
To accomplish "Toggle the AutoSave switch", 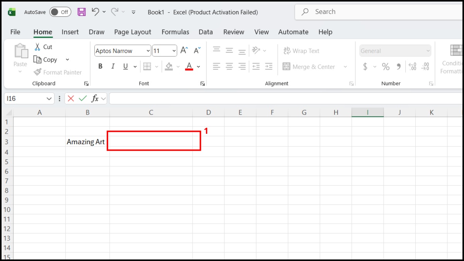I will tap(60, 12).
